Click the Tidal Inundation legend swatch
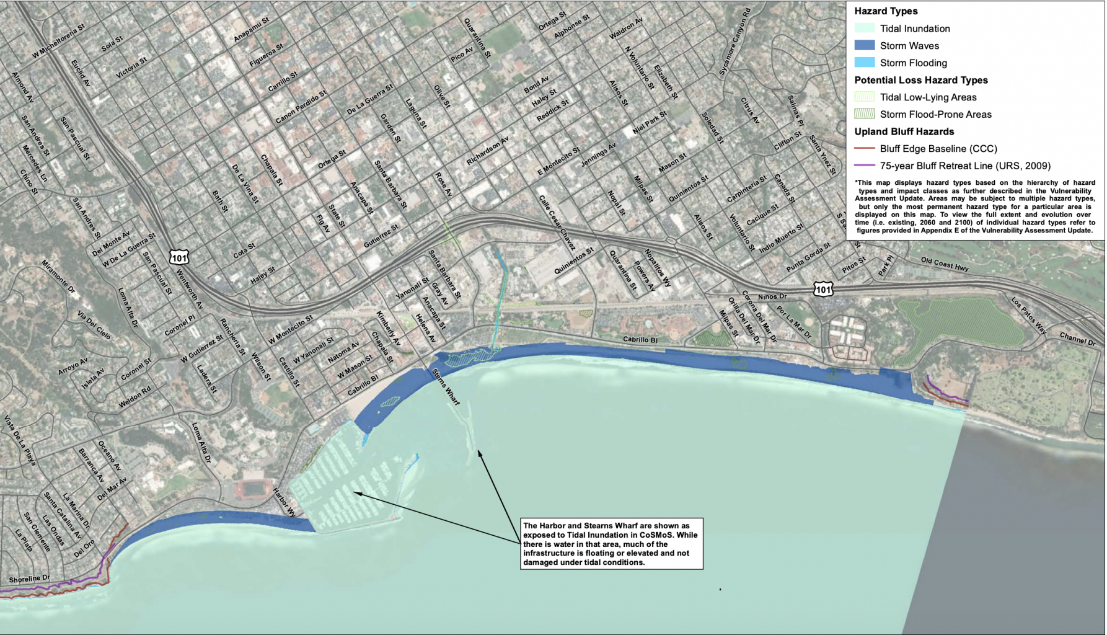The image size is (1107, 635). (x=865, y=28)
